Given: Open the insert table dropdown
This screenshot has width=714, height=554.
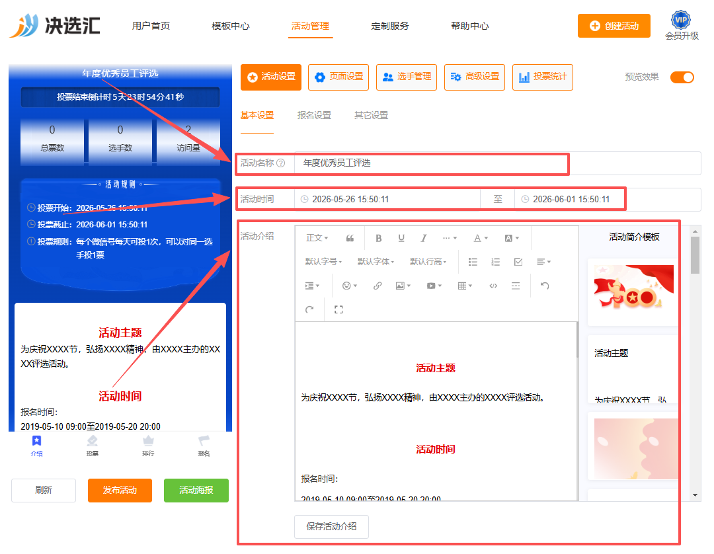Looking at the screenshot, I should 465,286.
